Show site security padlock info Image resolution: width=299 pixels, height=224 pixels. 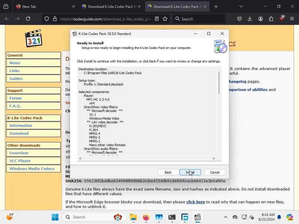click(55, 19)
